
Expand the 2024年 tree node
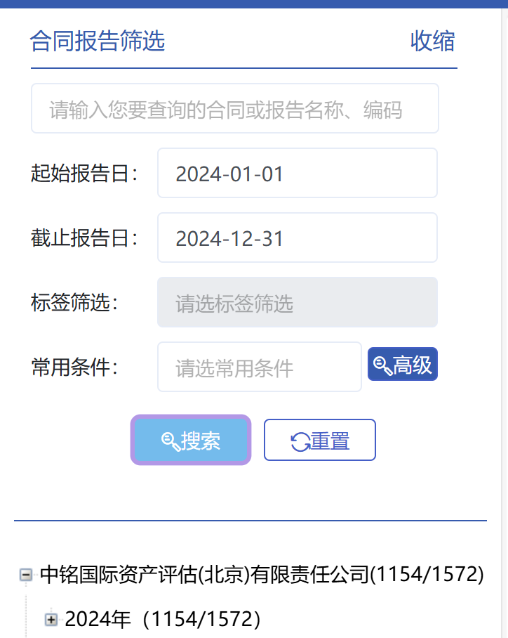pyautogui.click(x=51, y=619)
